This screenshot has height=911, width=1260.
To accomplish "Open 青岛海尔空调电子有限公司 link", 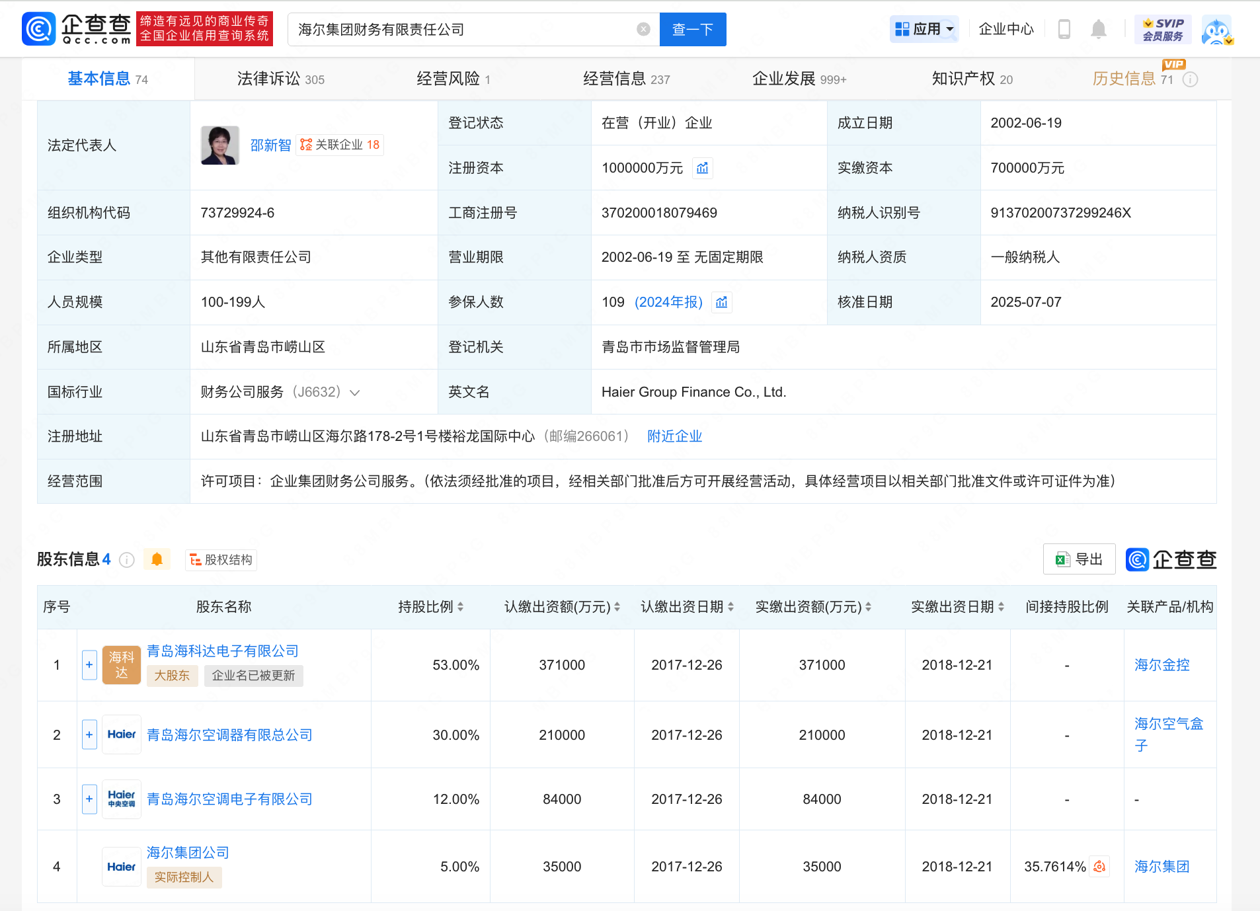I will coord(229,799).
